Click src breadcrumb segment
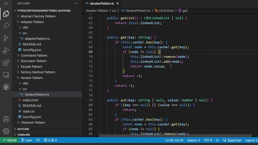258x145 pixels. pyautogui.click(x=114, y=11)
